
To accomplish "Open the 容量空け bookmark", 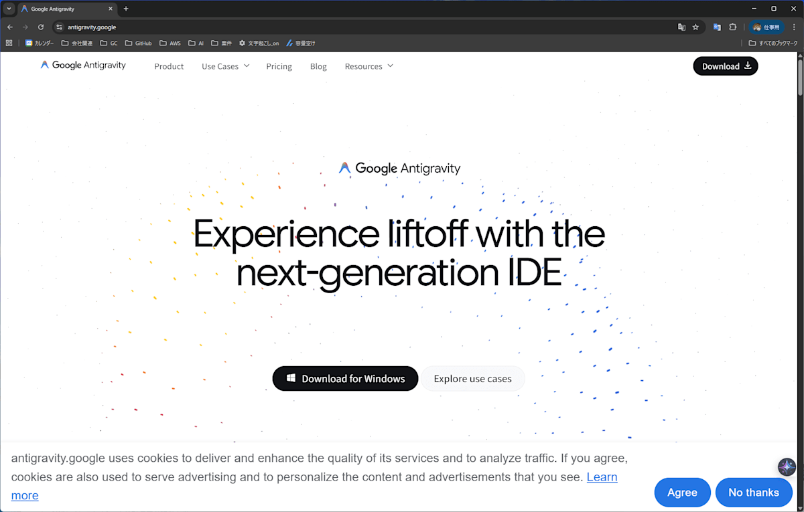I will [300, 43].
